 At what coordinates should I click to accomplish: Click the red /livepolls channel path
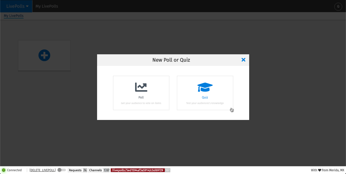[138, 170]
